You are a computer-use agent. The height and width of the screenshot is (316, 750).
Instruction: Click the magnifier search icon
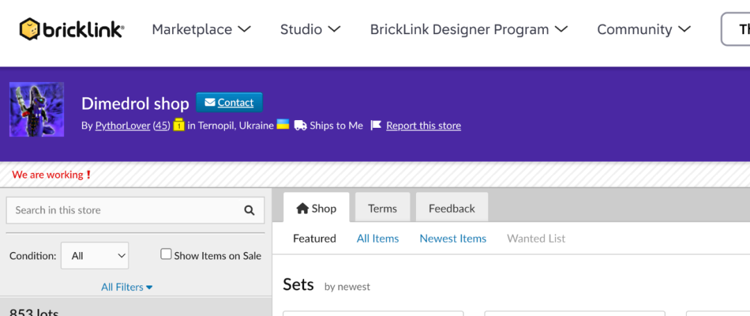click(x=249, y=210)
